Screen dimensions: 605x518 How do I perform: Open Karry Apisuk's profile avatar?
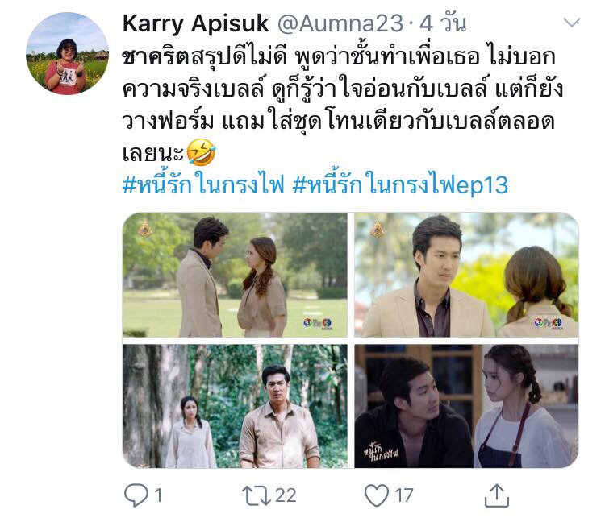[x=67, y=53]
